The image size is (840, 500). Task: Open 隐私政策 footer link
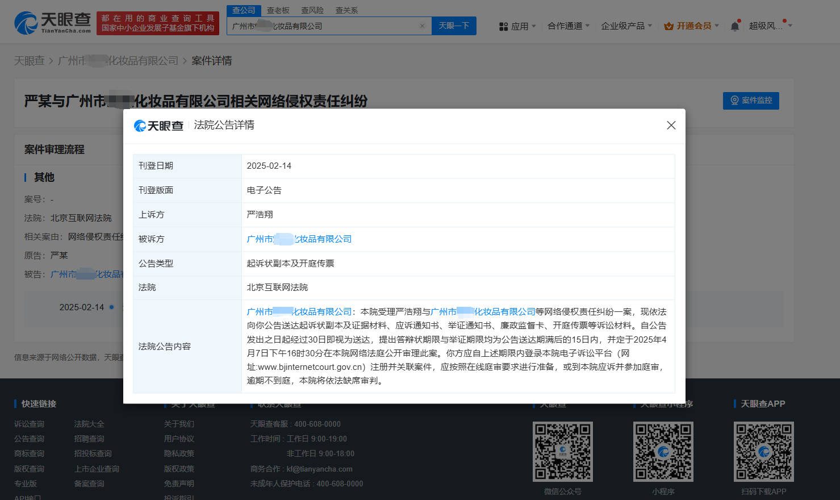click(179, 453)
